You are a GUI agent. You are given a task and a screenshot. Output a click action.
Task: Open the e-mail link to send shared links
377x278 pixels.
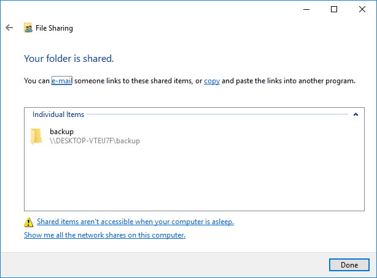[x=61, y=81]
